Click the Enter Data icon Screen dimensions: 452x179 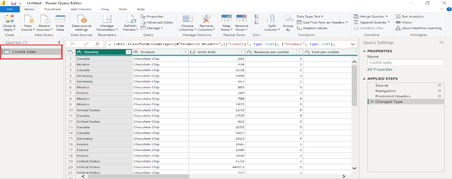[60, 19]
